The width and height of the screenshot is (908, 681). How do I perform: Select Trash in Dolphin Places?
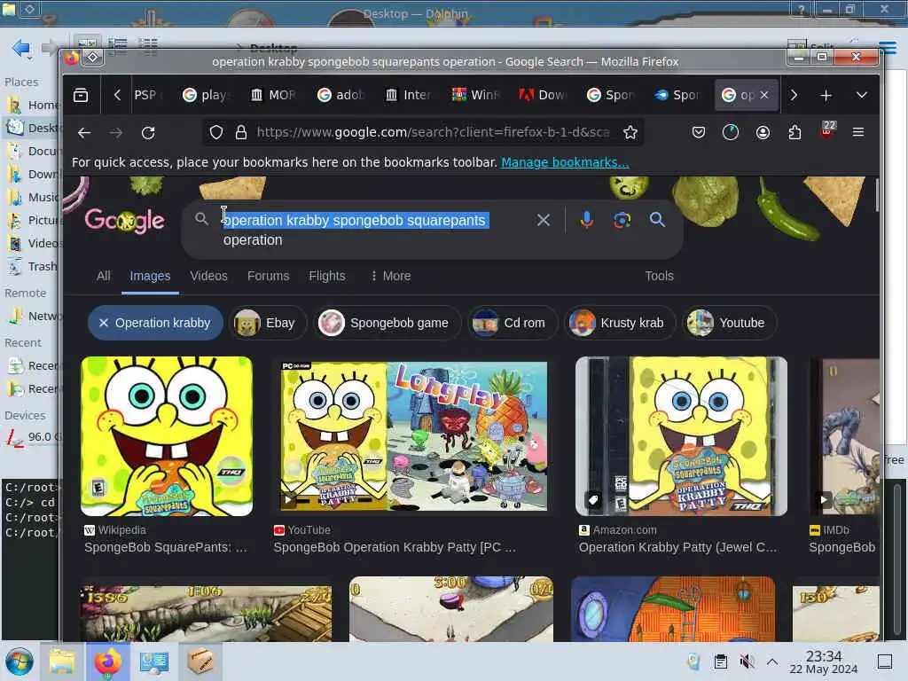click(x=33, y=266)
